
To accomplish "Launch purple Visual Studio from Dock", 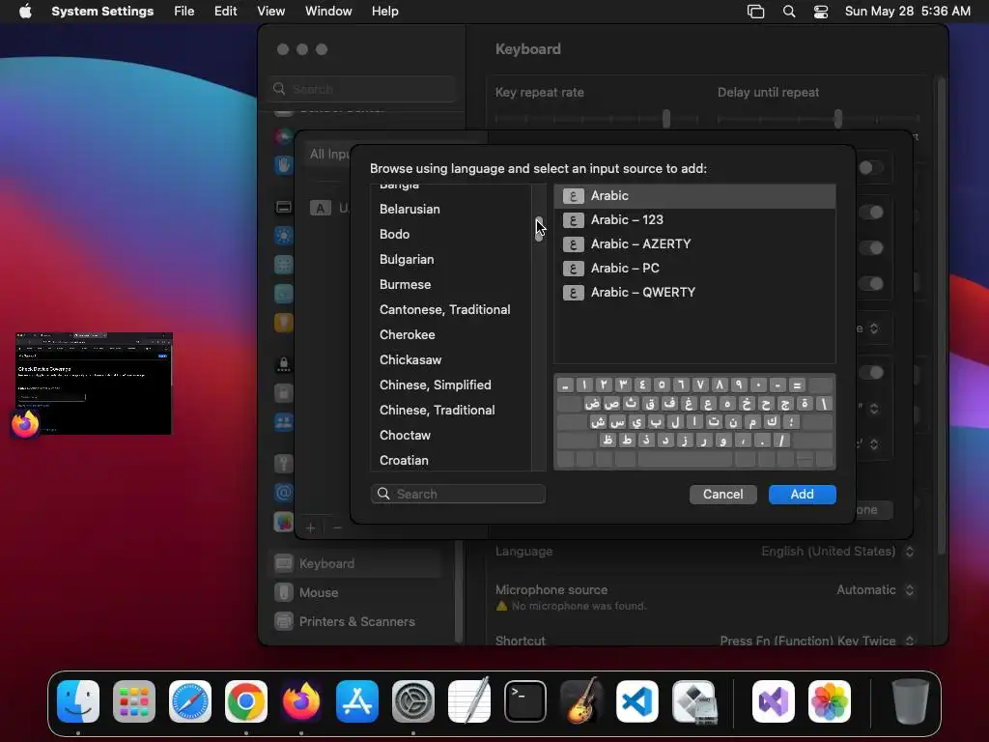I will [774, 701].
